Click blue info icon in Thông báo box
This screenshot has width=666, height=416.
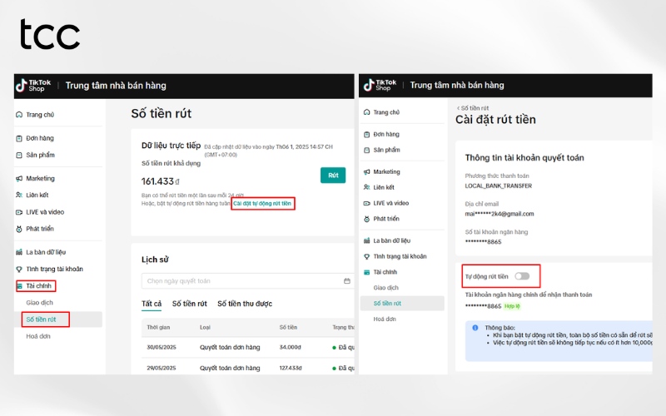pos(475,328)
